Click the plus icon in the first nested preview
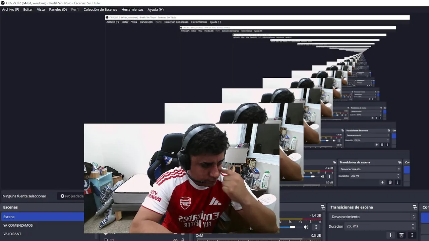This screenshot has width=429, height=241. pyautogui.click(x=382, y=182)
